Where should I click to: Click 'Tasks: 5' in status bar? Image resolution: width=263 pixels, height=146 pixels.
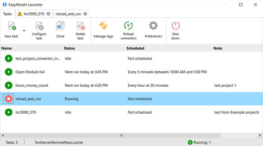[12, 142]
